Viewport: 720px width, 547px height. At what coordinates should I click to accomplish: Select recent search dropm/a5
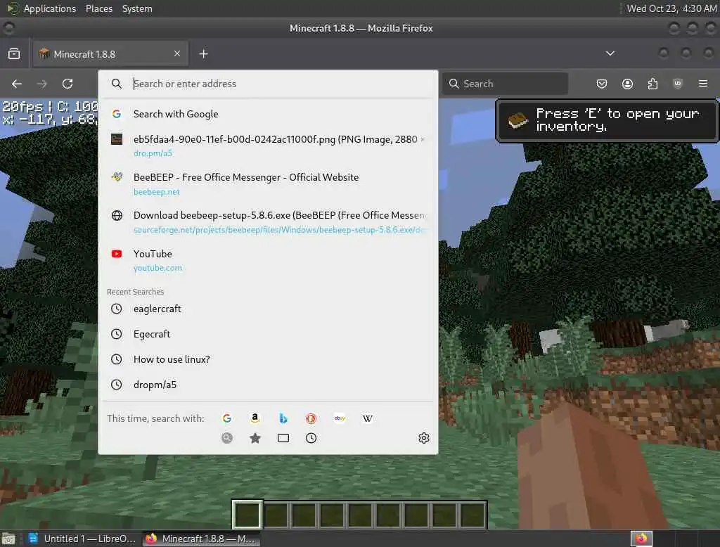[268, 385]
